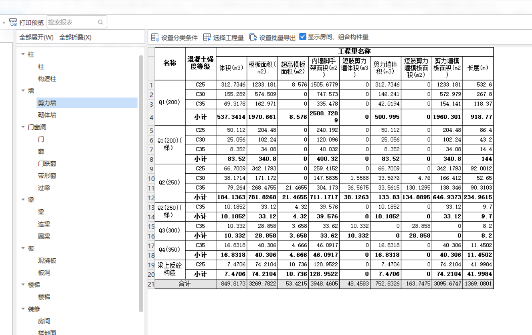Click the 混凝土强度等级 column header

coord(201,63)
